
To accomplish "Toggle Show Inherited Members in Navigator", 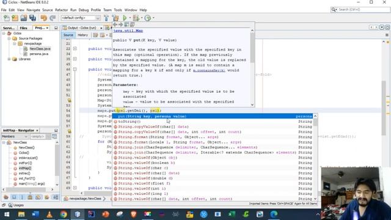I will click(6, 197).
